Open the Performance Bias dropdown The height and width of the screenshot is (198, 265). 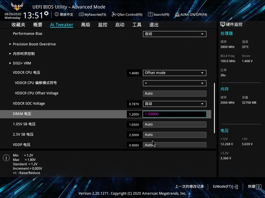pyautogui.click(x=175, y=34)
